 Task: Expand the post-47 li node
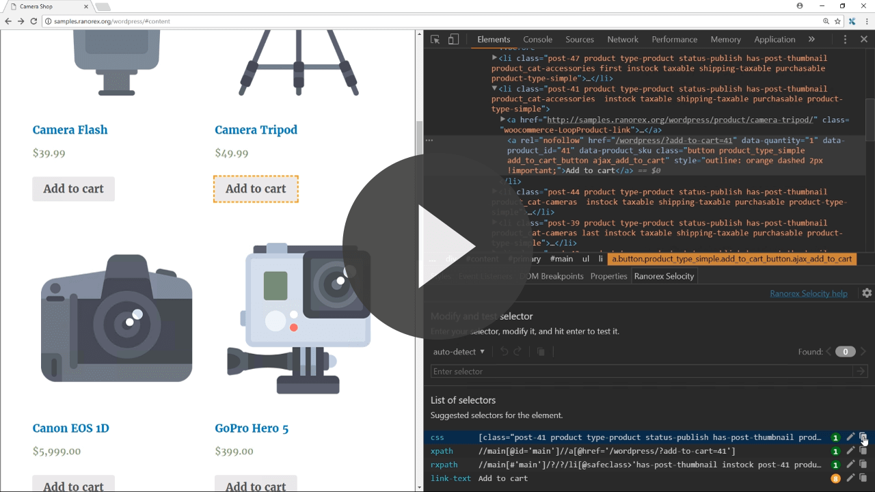click(x=494, y=58)
